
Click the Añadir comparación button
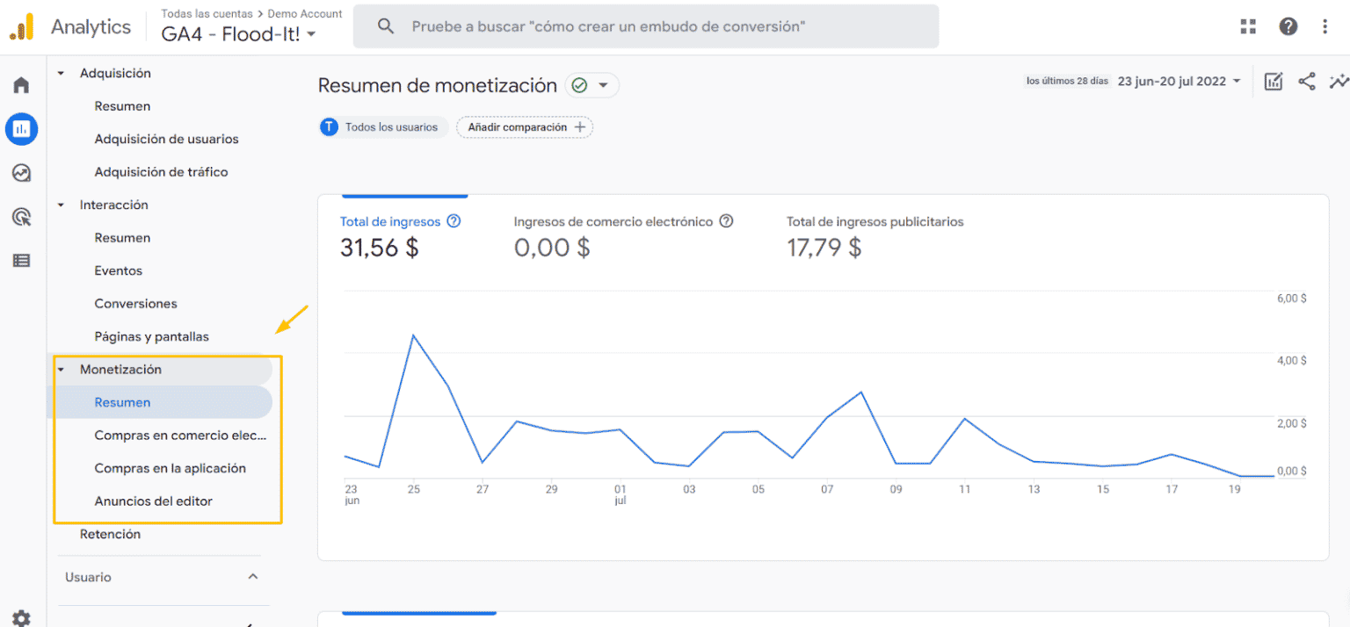click(525, 126)
